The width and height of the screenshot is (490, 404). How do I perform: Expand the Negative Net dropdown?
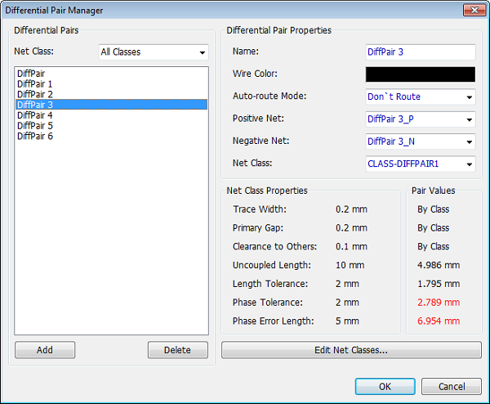pyautogui.click(x=421, y=141)
